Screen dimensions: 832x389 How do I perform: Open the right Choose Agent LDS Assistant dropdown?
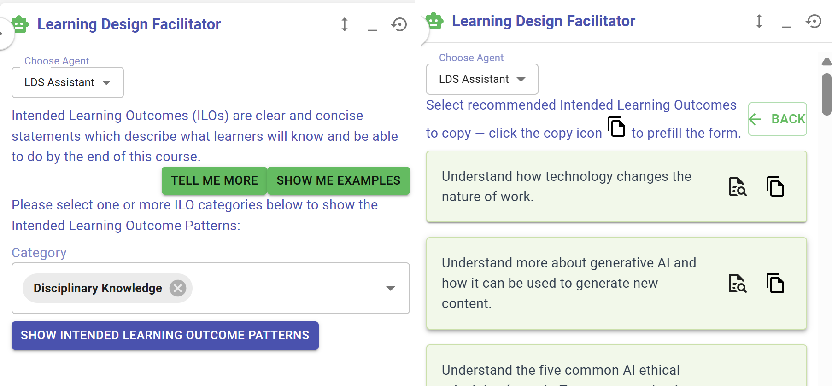pos(482,79)
